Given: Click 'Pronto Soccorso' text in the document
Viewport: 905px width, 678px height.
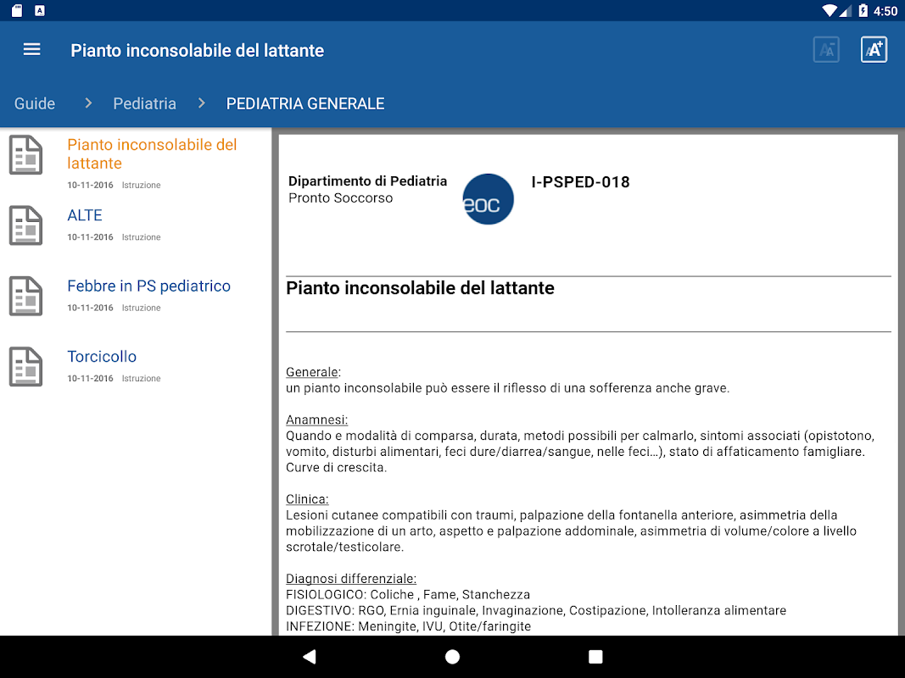Looking at the screenshot, I should coord(340,197).
